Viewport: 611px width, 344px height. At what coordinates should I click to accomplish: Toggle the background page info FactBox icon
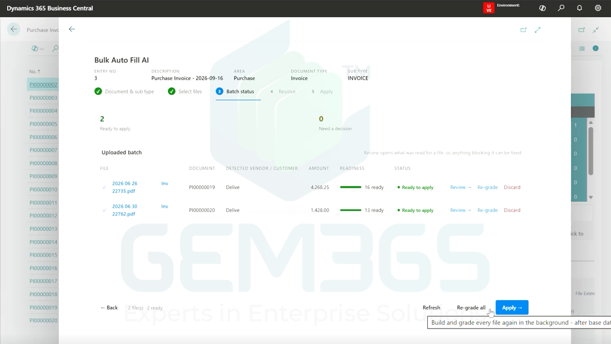tap(596, 48)
